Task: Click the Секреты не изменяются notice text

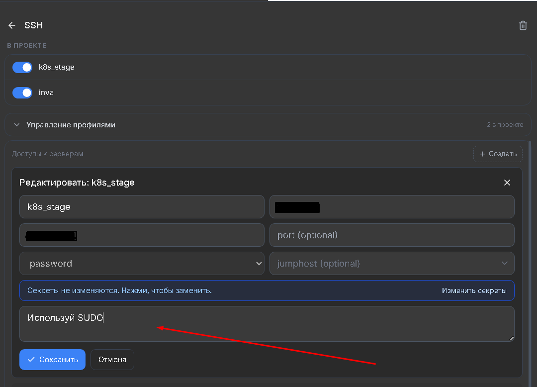Action: click(x=119, y=290)
